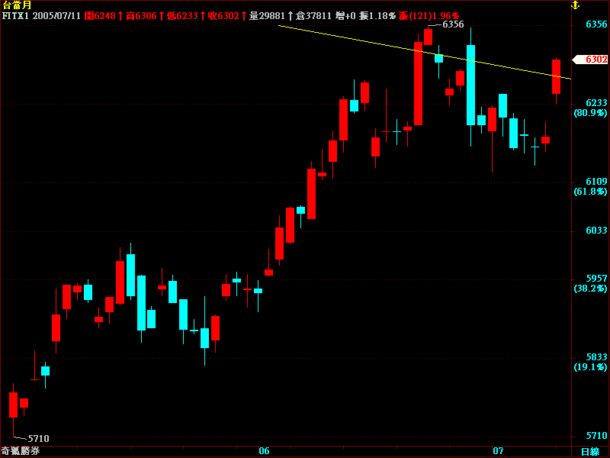
Task: Click the (61.8%) retracement label
Action: [590, 192]
